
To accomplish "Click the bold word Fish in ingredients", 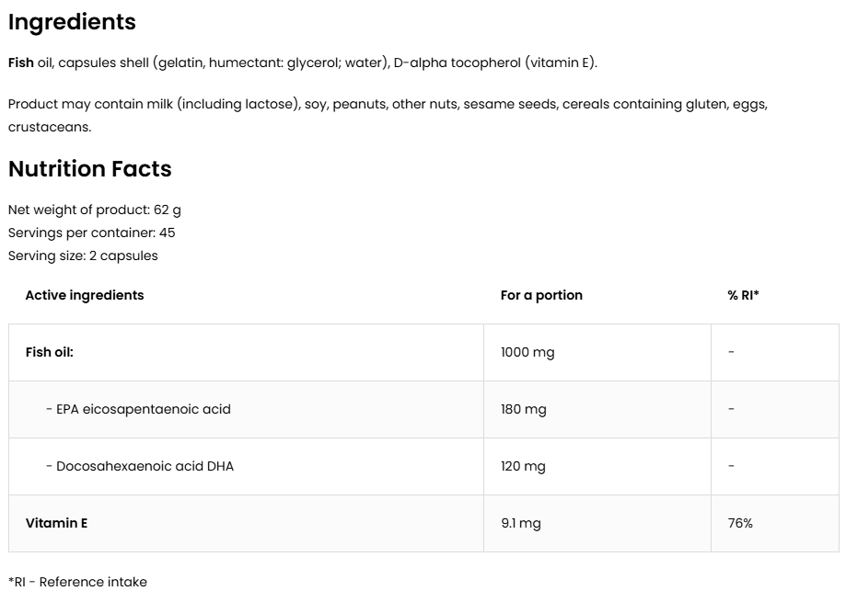I will (20, 63).
